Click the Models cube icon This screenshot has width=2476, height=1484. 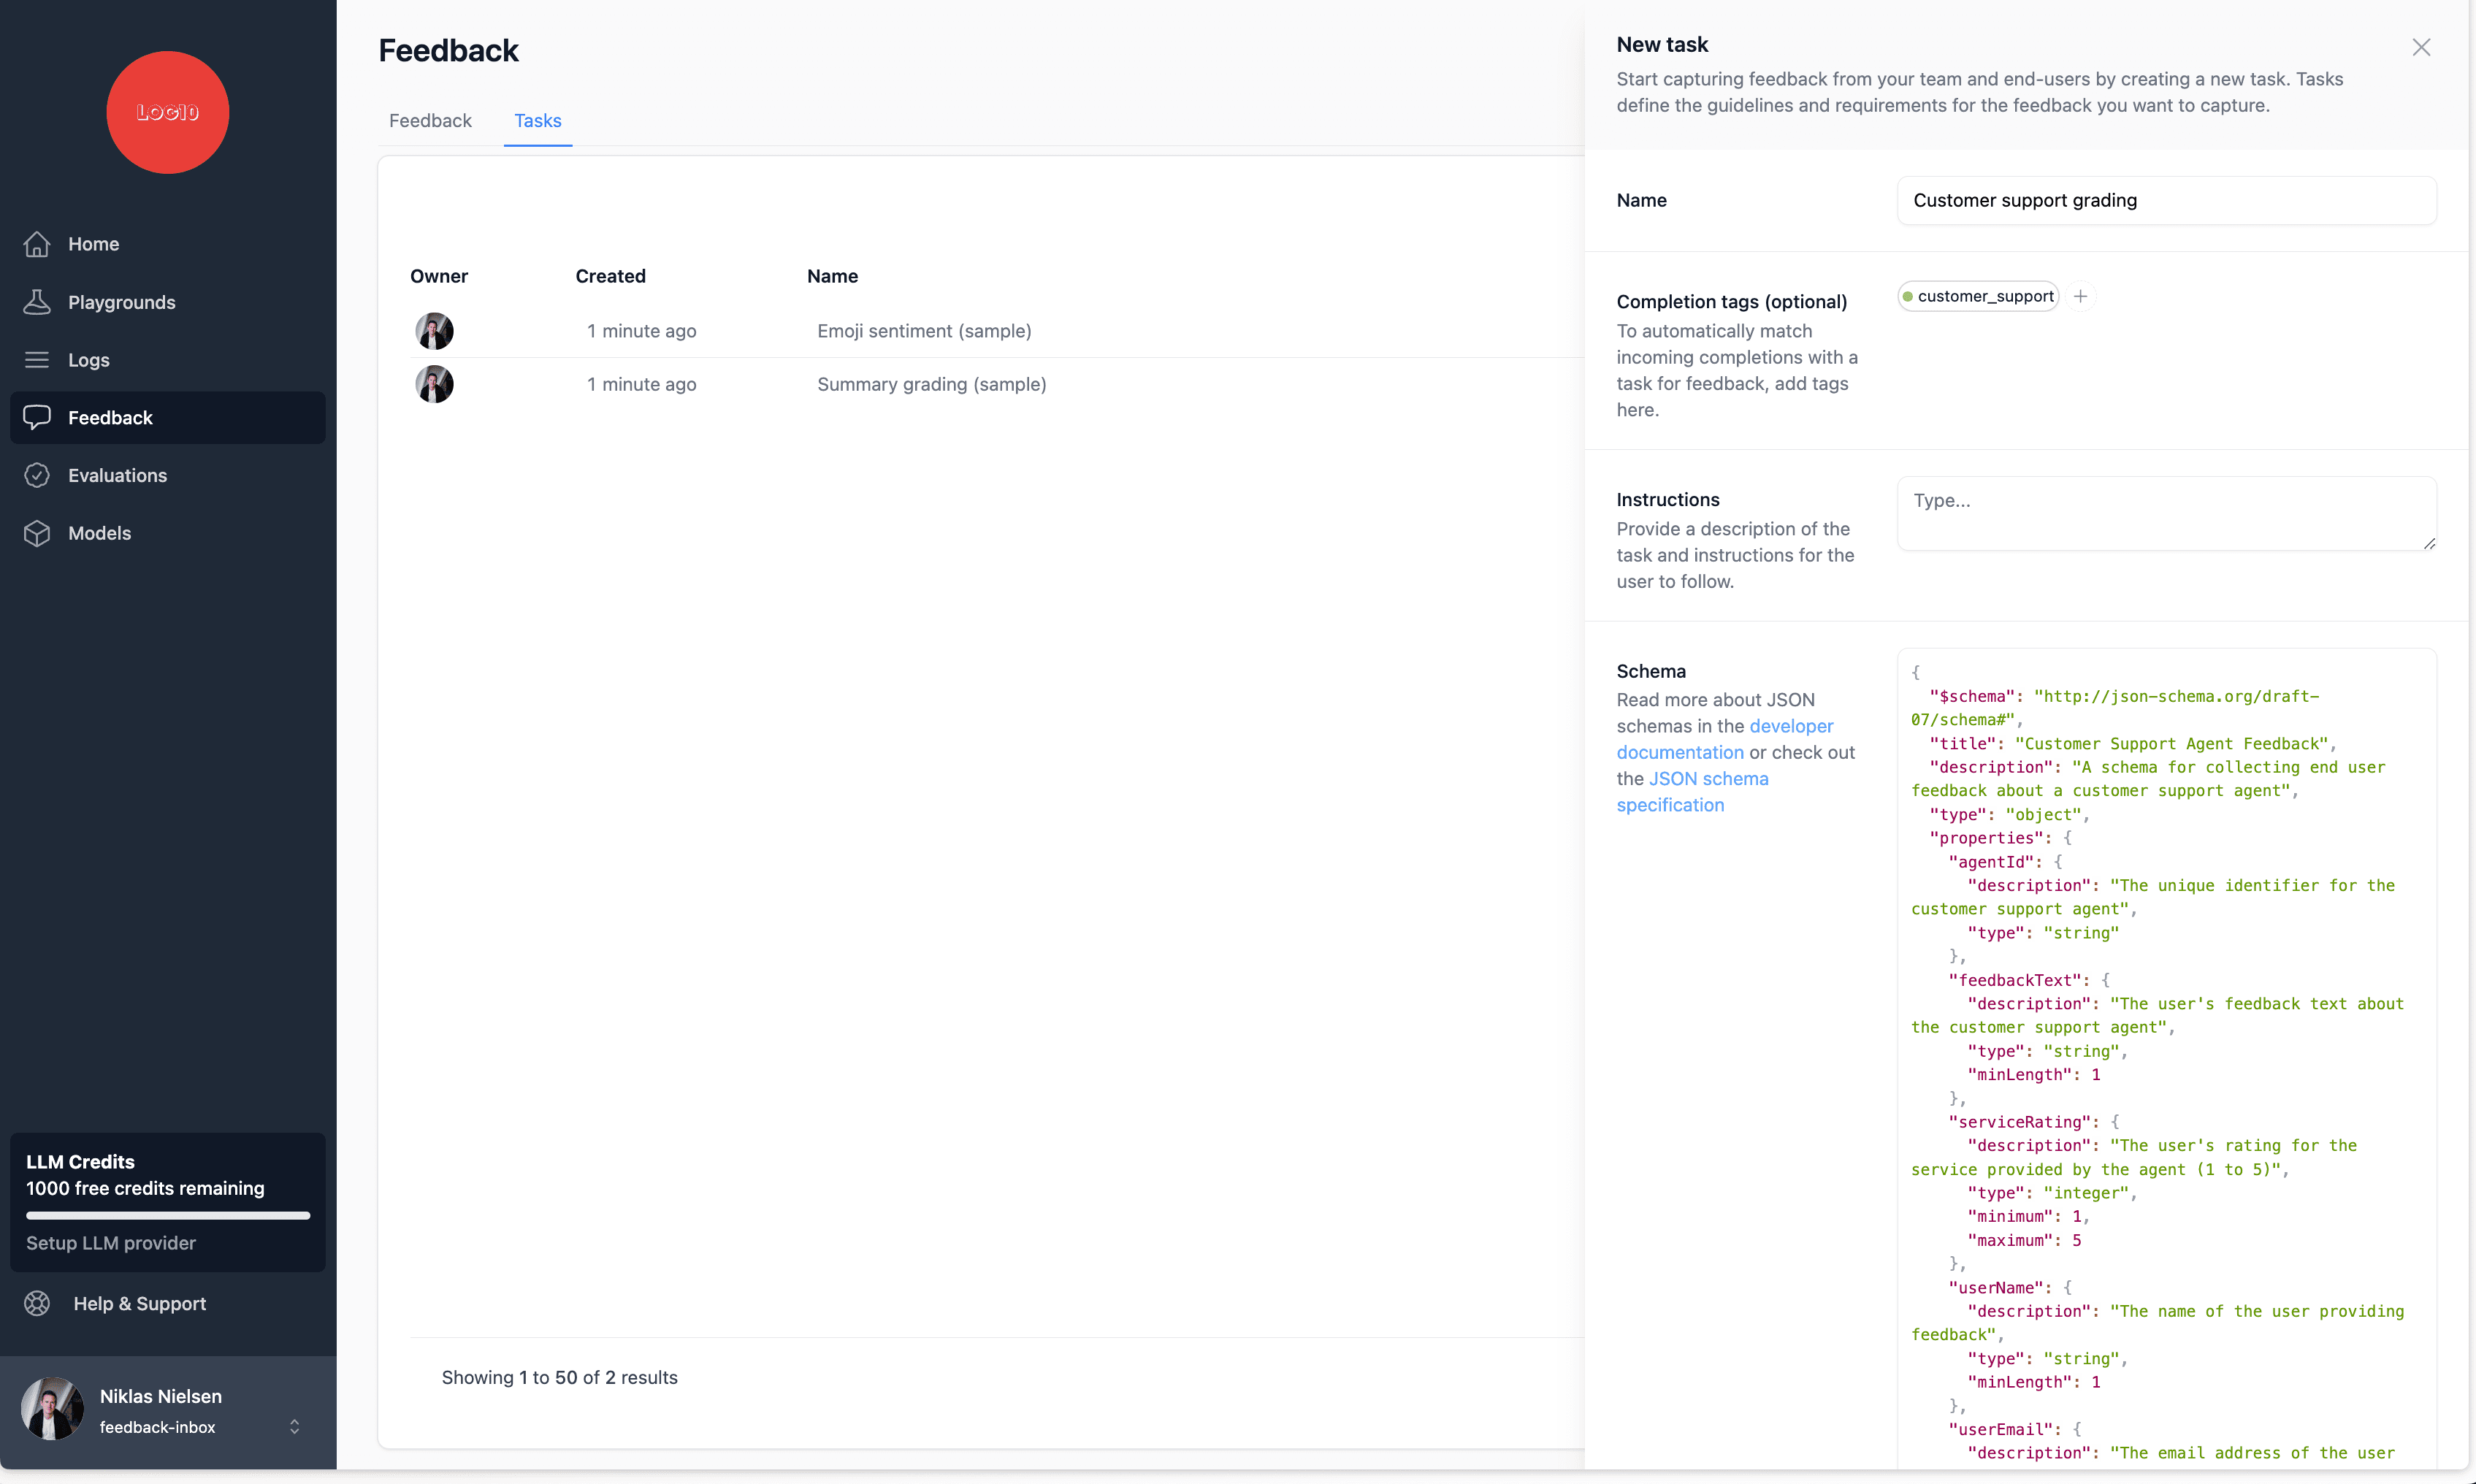(37, 533)
